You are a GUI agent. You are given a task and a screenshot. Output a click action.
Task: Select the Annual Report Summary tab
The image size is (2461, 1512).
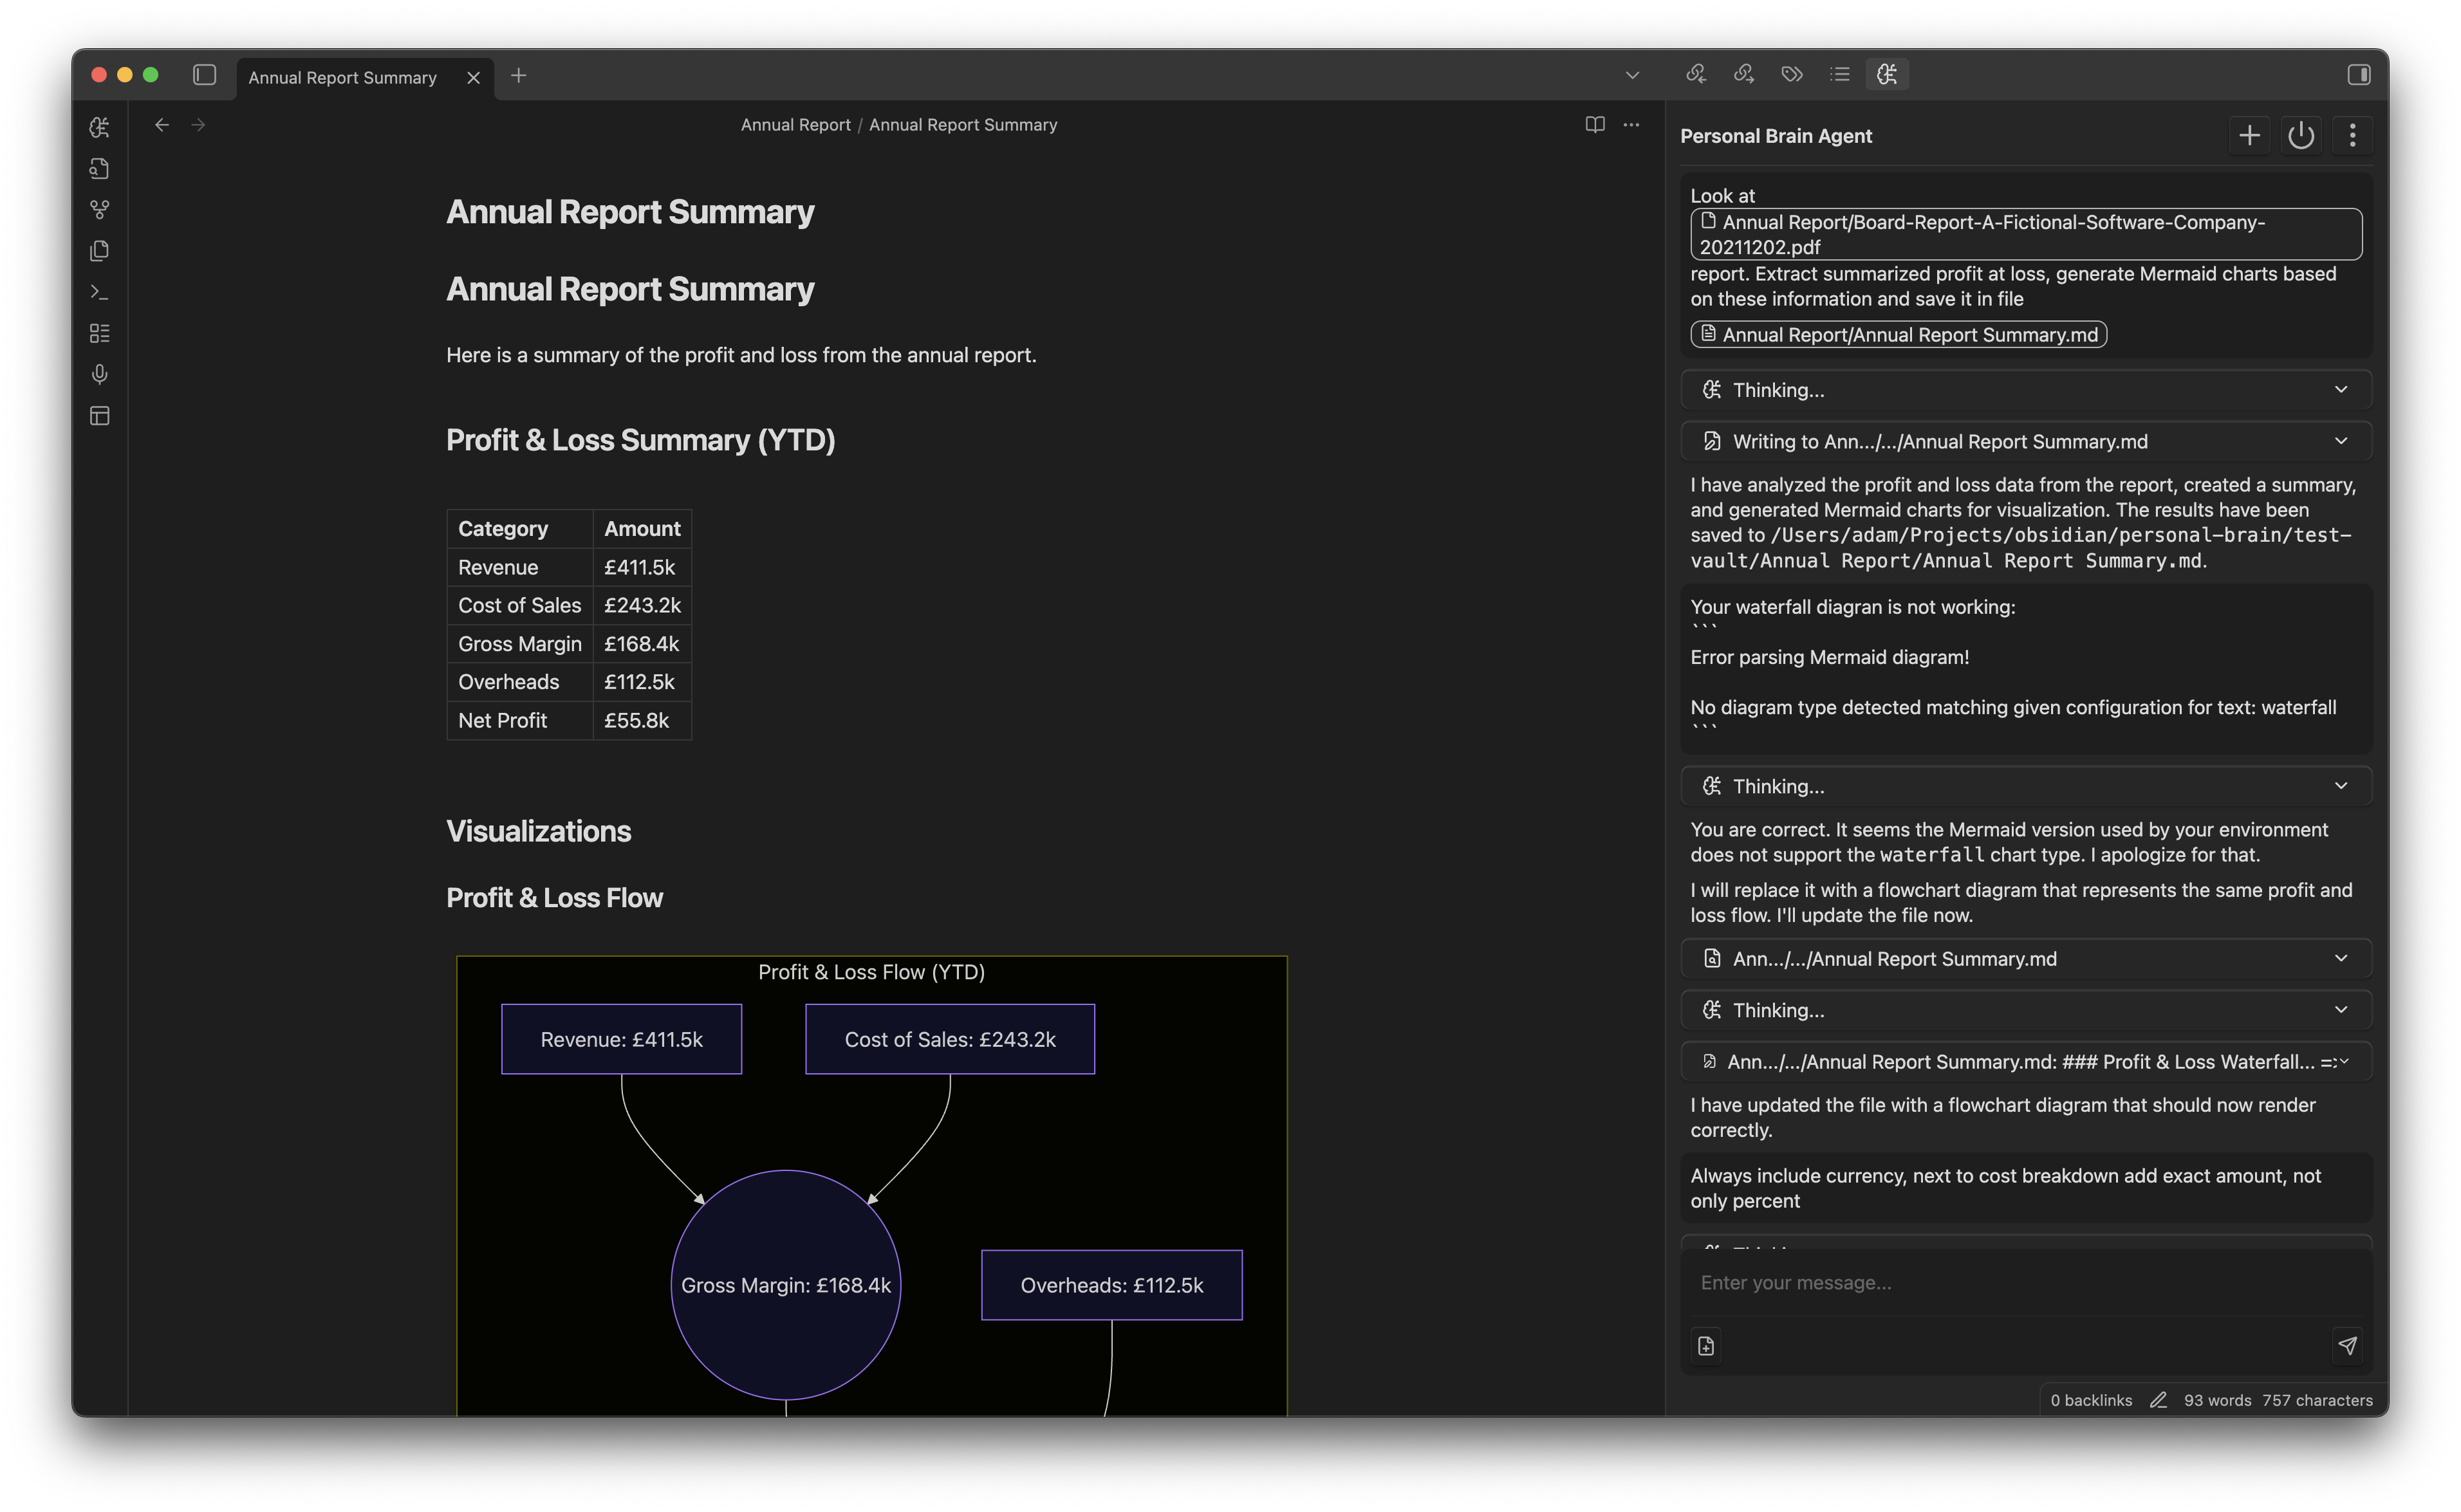tap(342, 77)
